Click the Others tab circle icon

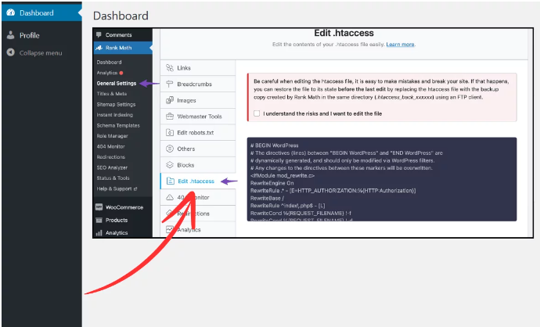[x=170, y=149]
